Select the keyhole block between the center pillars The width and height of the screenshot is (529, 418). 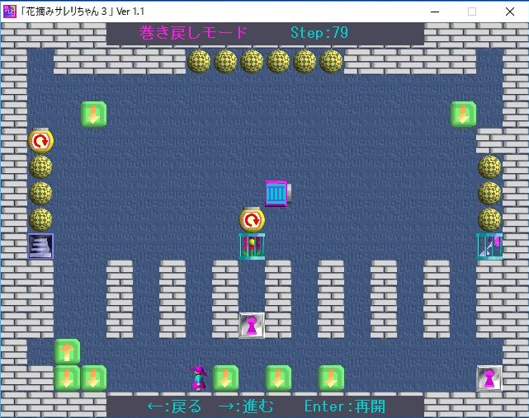tap(252, 325)
